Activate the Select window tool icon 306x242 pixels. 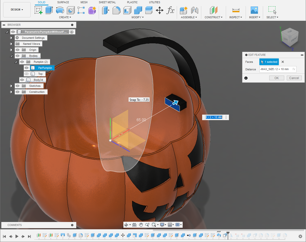(x=272, y=10)
